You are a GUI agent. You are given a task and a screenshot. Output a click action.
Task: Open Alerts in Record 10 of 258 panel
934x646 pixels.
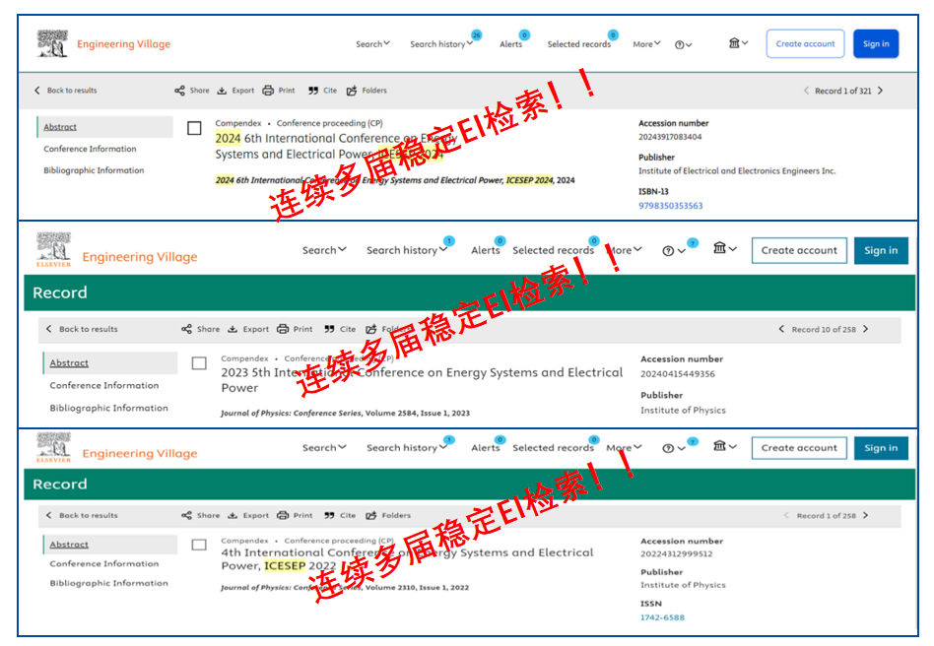486,250
